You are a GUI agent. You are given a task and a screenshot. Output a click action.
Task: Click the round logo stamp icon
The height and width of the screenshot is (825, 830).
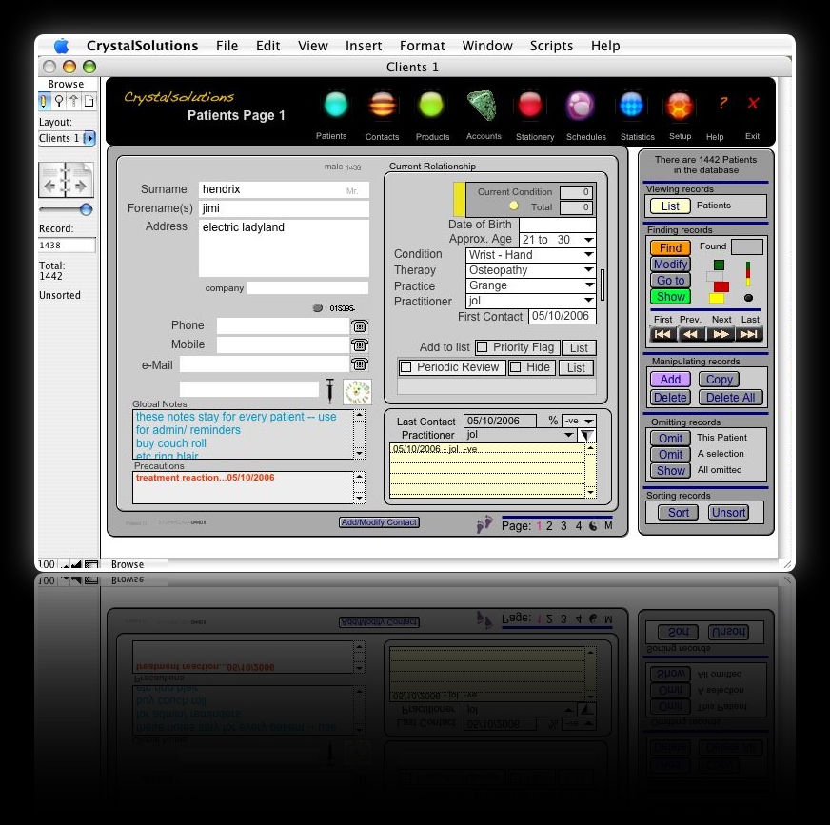[357, 392]
